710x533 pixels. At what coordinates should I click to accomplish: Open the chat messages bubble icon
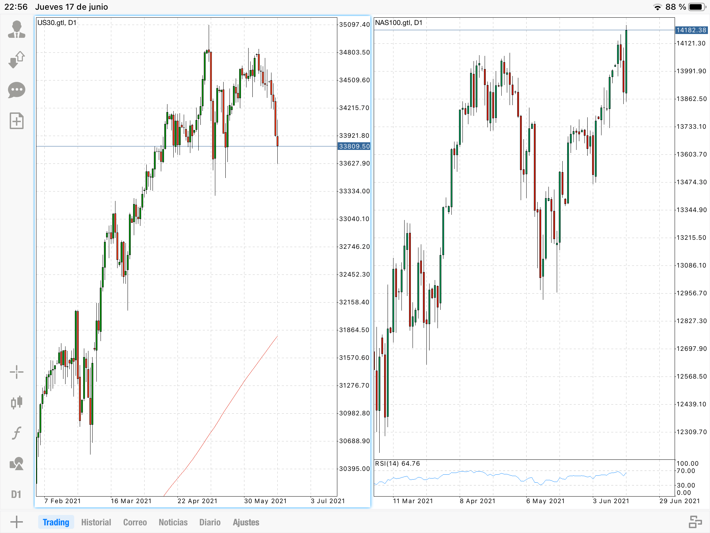[x=16, y=90]
